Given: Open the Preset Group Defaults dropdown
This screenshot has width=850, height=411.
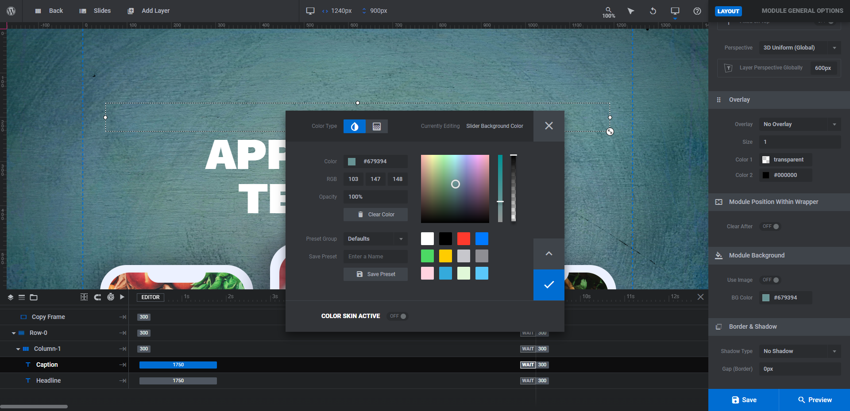Looking at the screenshot, I should [375, 239].
